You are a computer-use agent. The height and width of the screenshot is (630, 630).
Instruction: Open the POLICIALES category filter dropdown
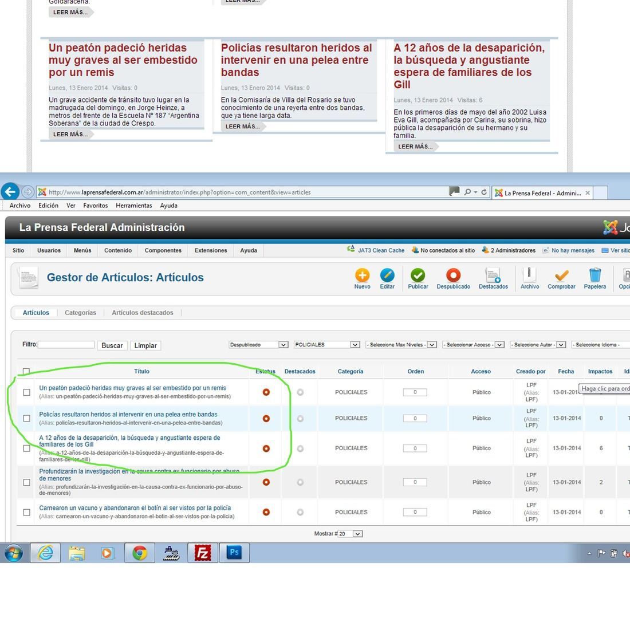[326, 345]
